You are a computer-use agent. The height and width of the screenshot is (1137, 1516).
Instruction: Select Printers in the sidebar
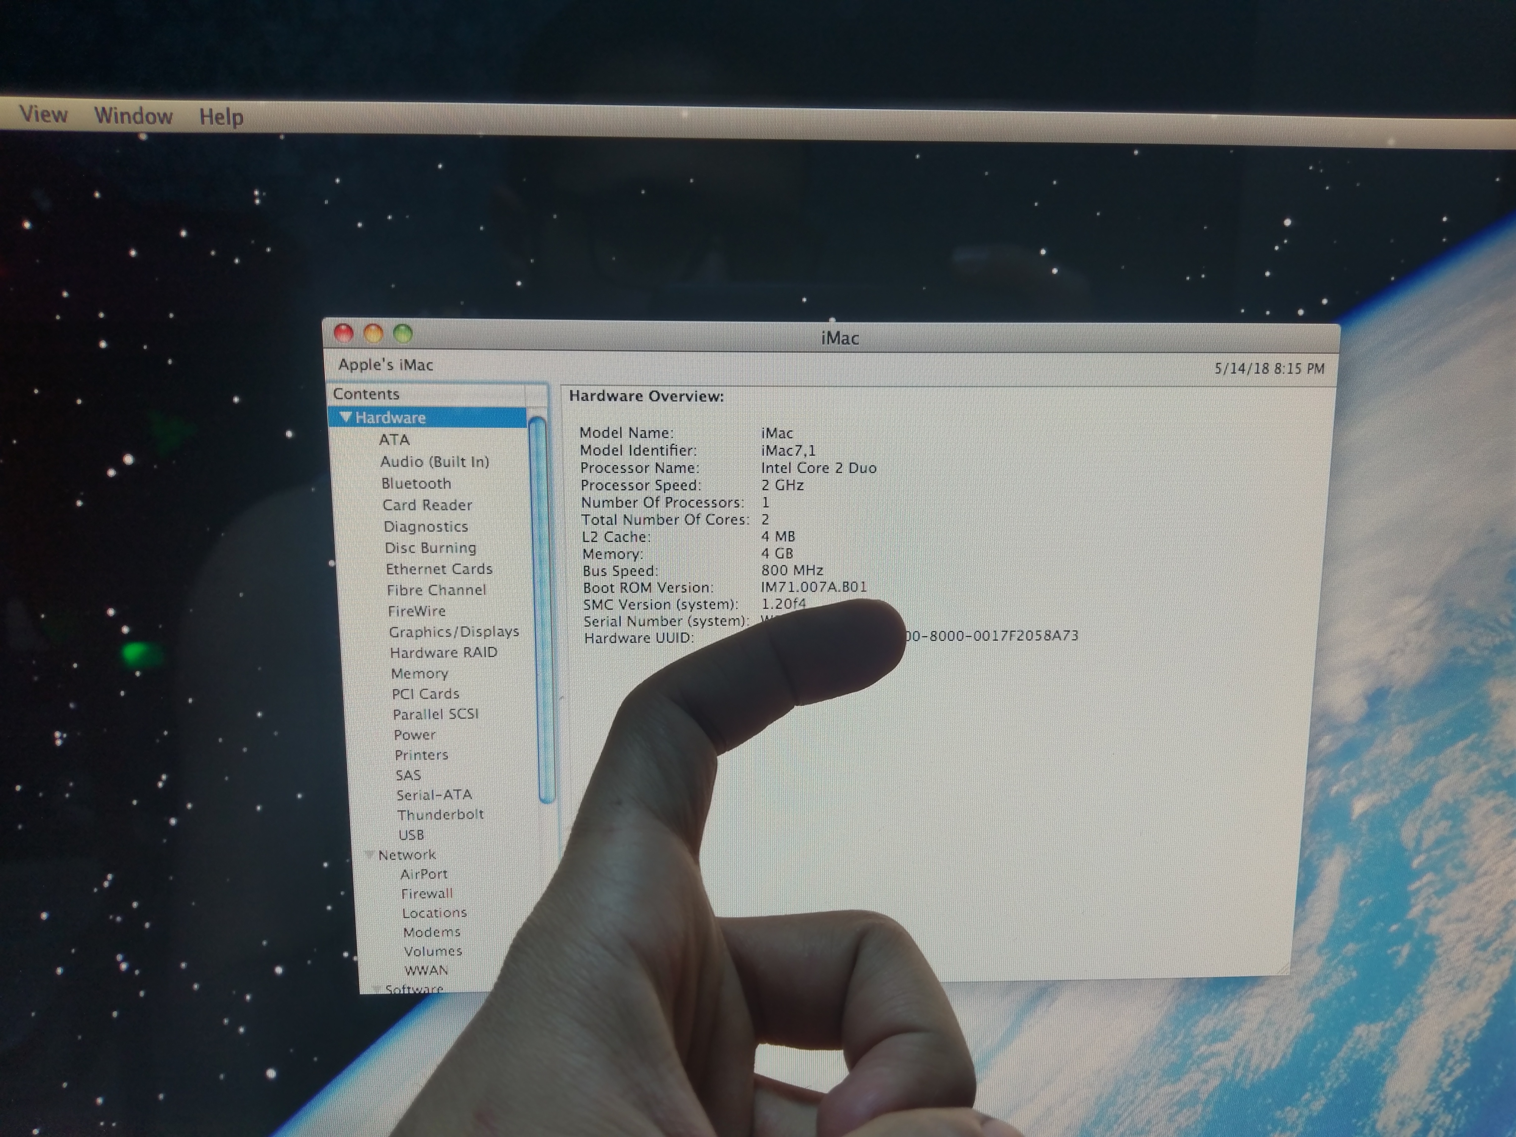coord(421,755)
